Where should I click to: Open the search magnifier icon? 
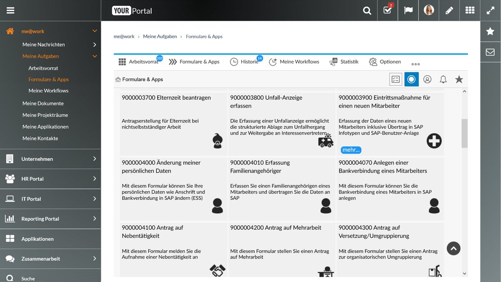click(x=367, y=10)
